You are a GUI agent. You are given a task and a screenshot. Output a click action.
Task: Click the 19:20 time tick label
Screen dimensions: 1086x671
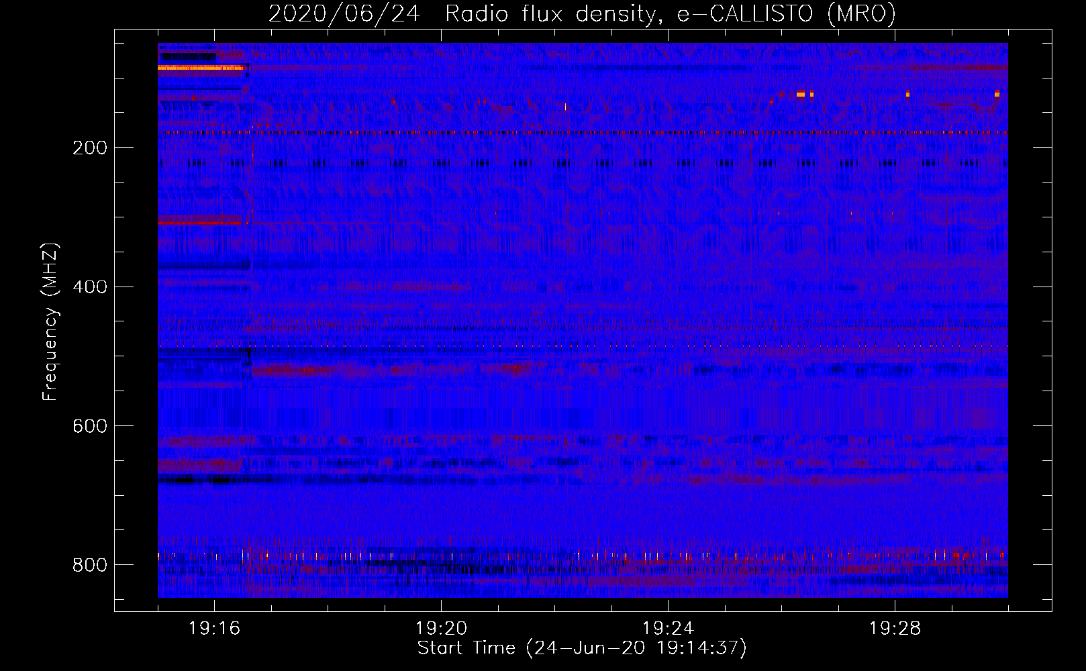pyautogui.click(x=441, y=629)
